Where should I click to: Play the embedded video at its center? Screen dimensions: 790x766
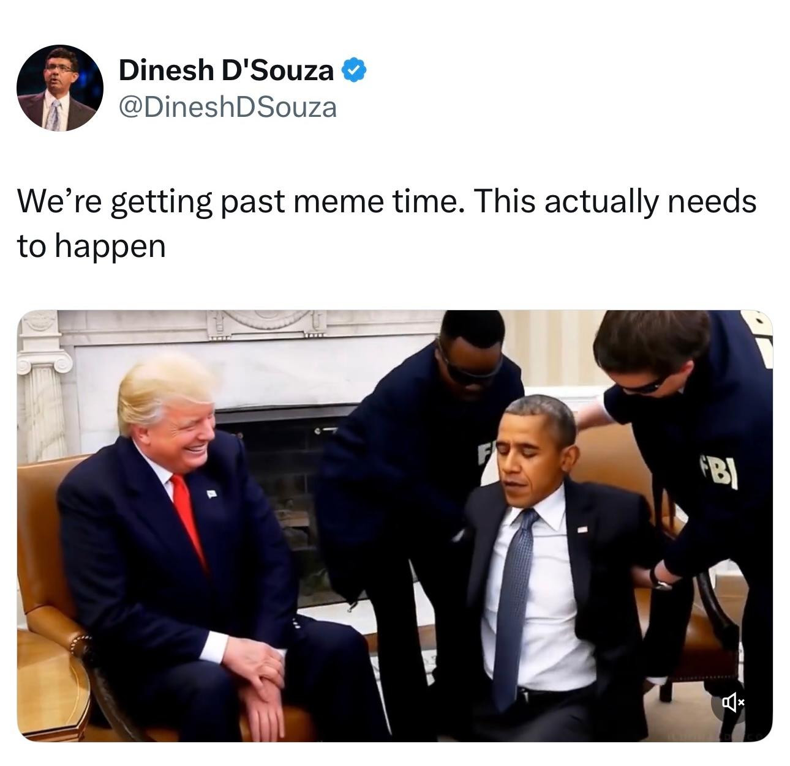click(394, 526)
